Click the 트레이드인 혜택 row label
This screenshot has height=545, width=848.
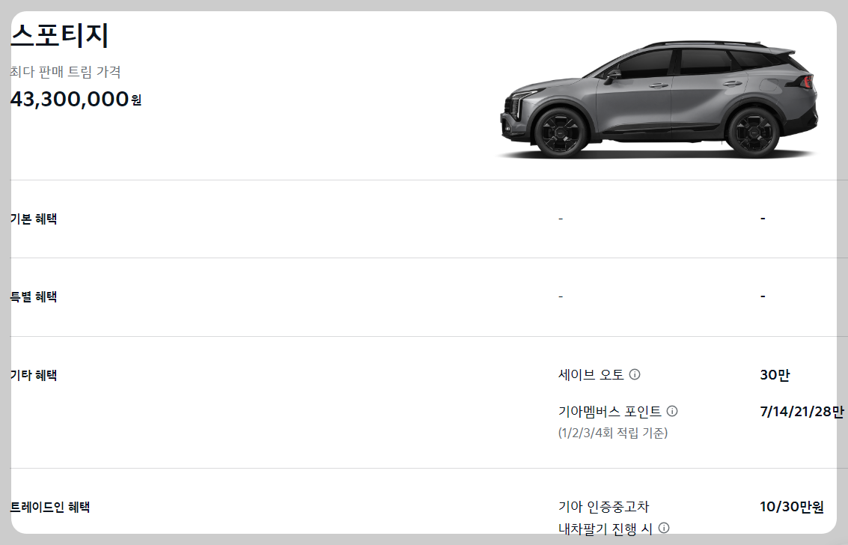click(49, 507)
